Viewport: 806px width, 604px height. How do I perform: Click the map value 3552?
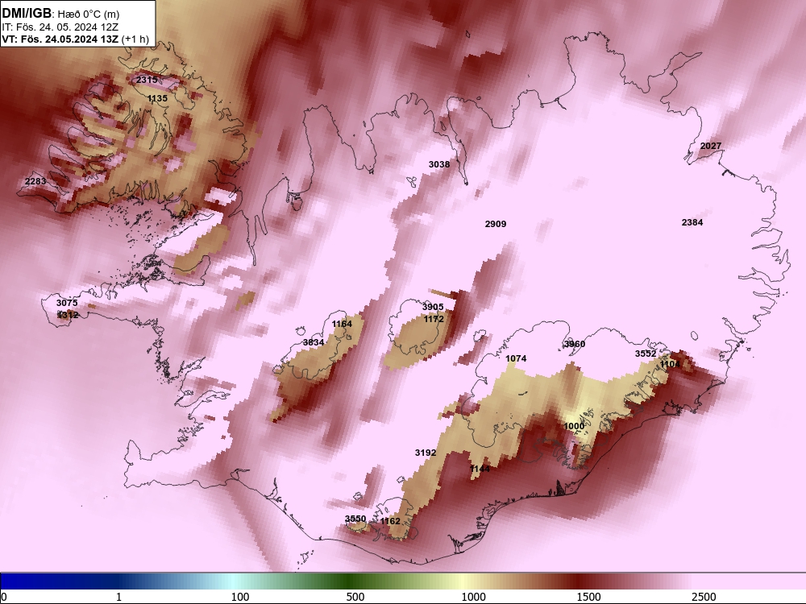tap(645, 354)
